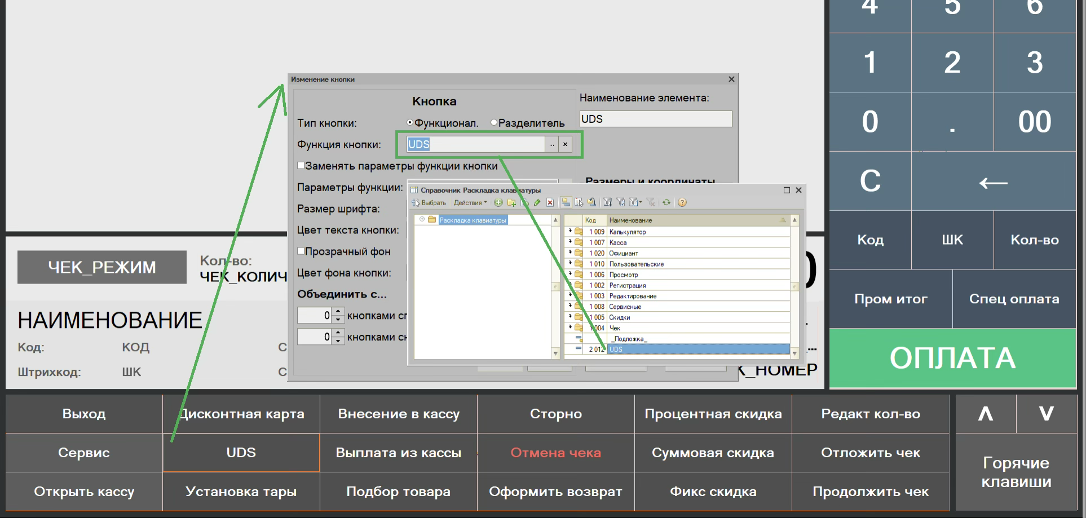Screen dimensions: 1086x518
Task: Click the Оформить возврат button
Action: tap(556, 492)
